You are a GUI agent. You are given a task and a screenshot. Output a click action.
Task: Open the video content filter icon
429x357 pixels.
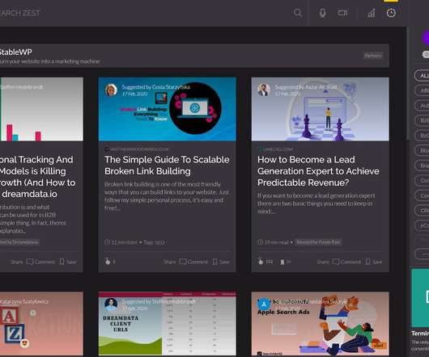(x=342, y=13)
